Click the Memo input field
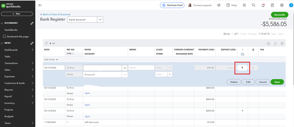 pos(142,68)
